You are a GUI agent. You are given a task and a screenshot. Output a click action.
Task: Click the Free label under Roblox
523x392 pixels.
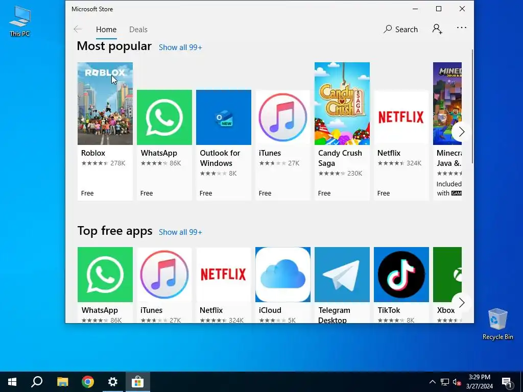[x=87, y=193]
